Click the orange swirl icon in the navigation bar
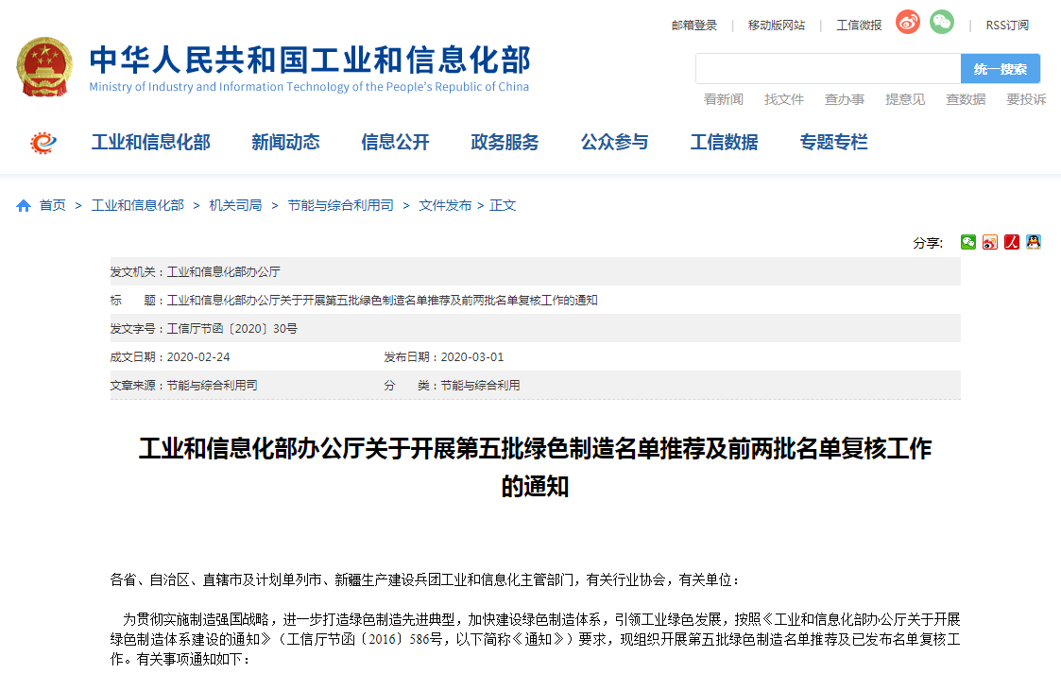 tap(43, 143)
